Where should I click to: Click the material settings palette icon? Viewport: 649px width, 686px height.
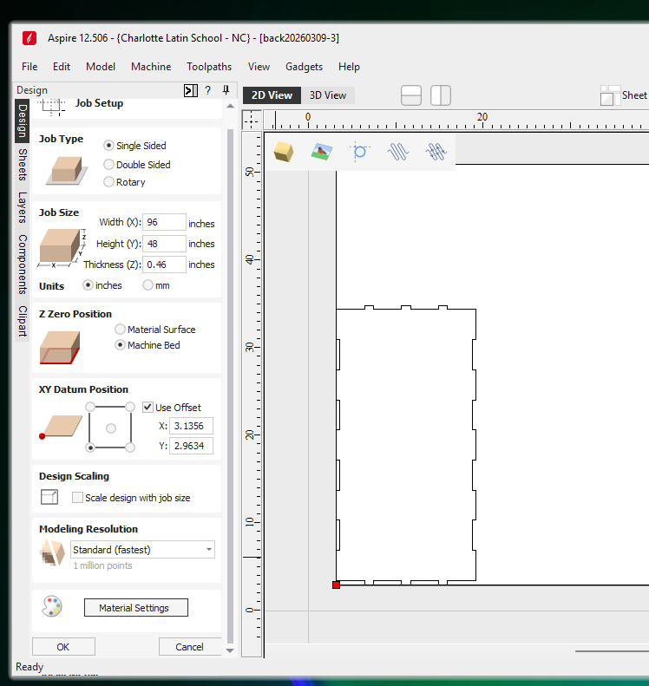point(52,606)
